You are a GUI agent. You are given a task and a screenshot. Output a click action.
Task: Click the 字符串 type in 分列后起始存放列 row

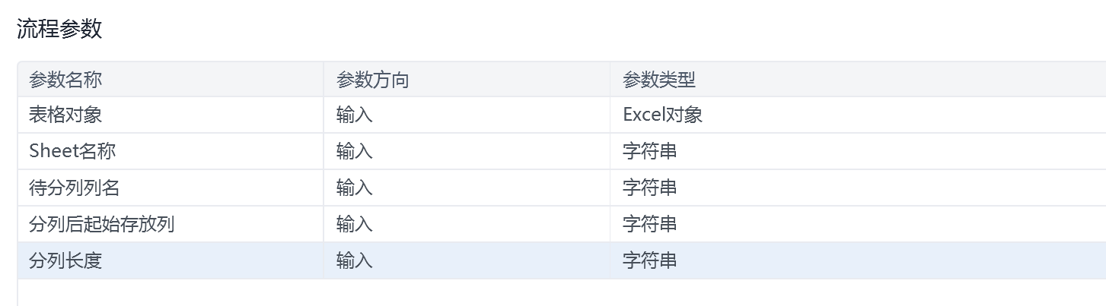click(x=649, y=224)
